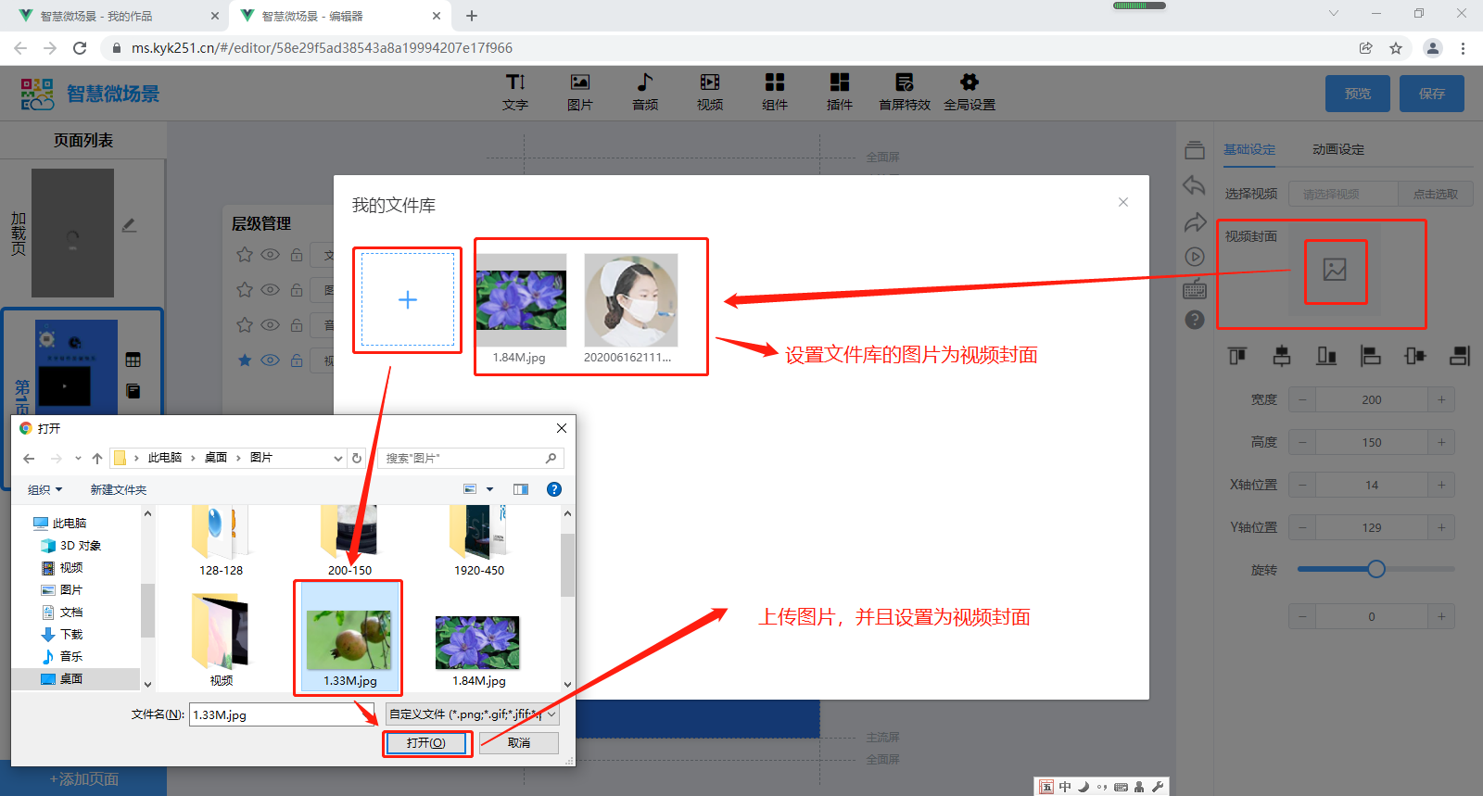The height and width of the screenshot is (796, 1483).
Task: Select the 1.33M.jpg file thumbnail
Action: 349,639
